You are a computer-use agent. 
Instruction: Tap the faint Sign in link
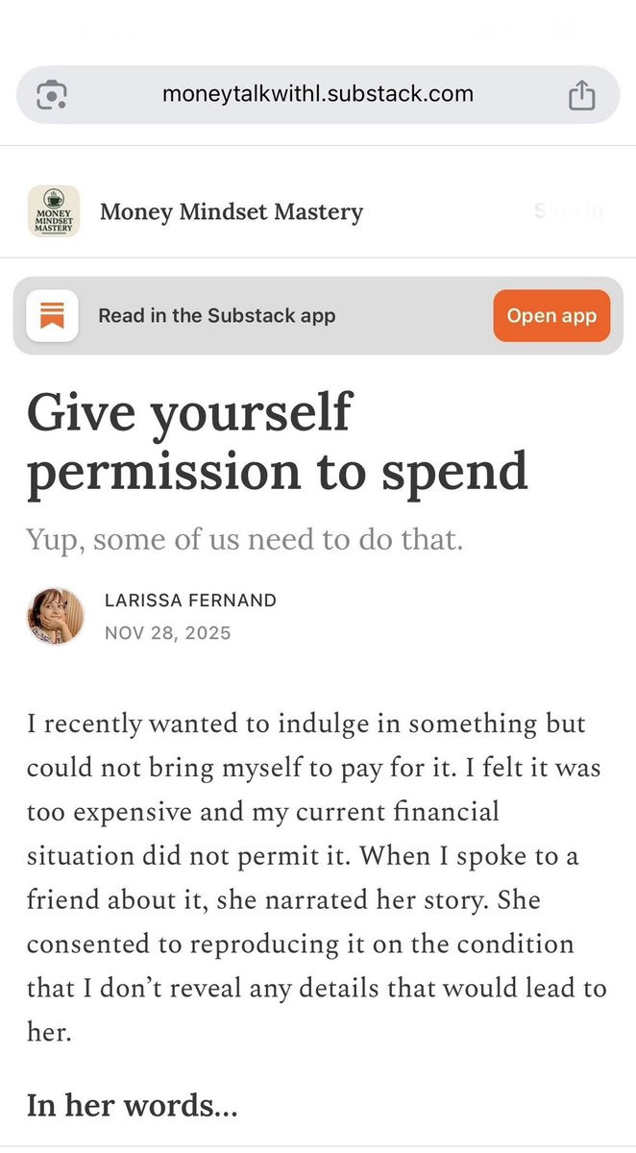coord(569,211)
